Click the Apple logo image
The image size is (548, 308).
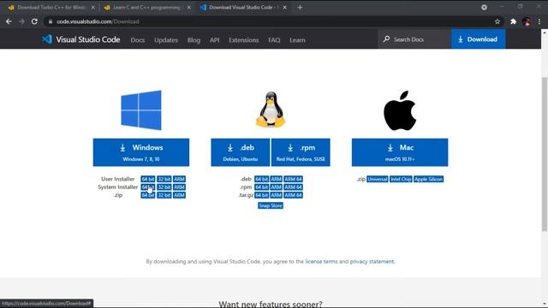400,110
